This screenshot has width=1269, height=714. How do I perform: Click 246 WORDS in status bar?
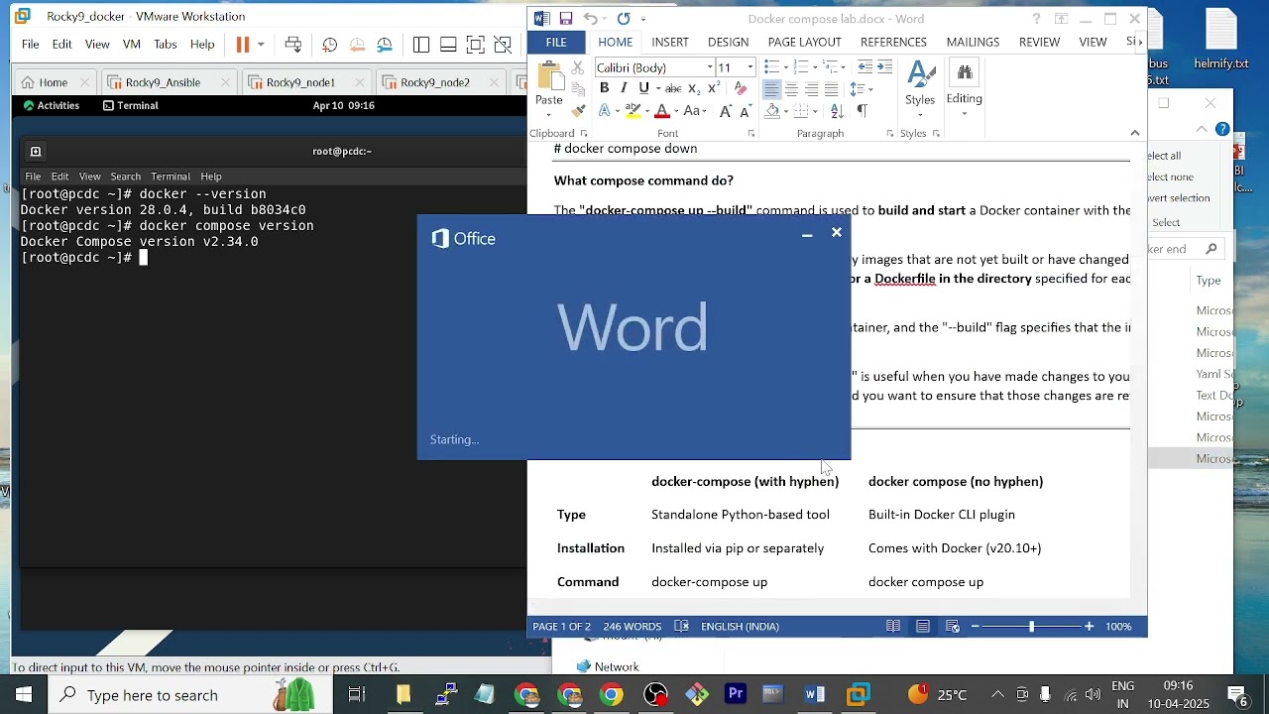pyautogui.click(x=632, y=627)
